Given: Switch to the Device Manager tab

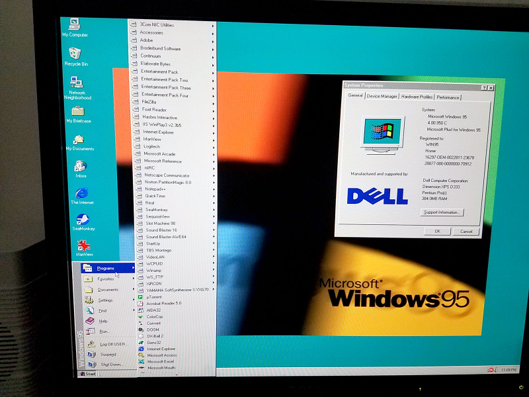Looking at the screenshot, I should pyautogui.click(x=382, y=97).
